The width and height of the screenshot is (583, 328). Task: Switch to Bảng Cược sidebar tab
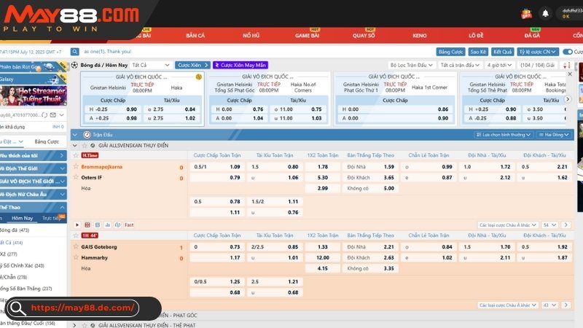(47, 141)
